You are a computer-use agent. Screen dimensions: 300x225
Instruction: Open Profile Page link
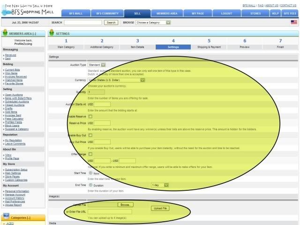coord(12,158)
